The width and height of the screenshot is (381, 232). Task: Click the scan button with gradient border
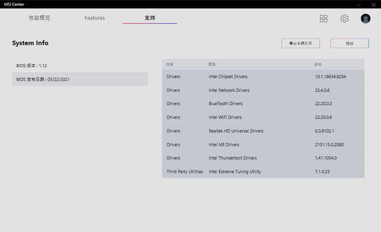click(x=349, y=43)
